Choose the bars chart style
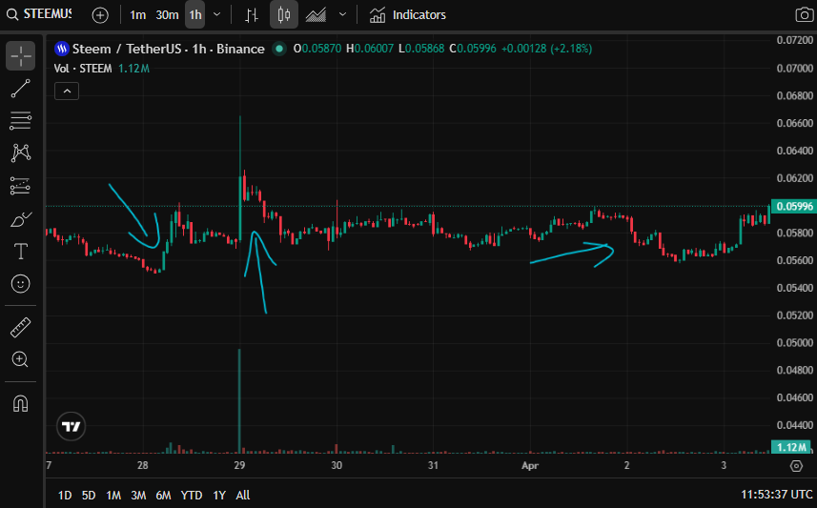This screenshot has width=817, height=508. tap(252, 15)
